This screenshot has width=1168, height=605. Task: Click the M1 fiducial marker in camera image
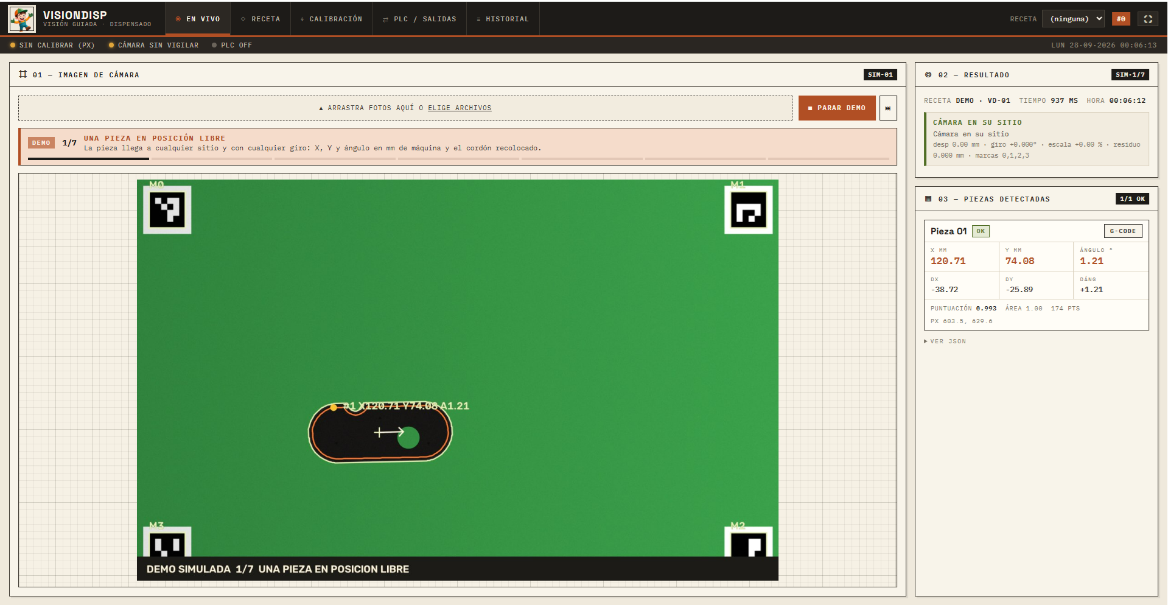(x=748, y=210)
